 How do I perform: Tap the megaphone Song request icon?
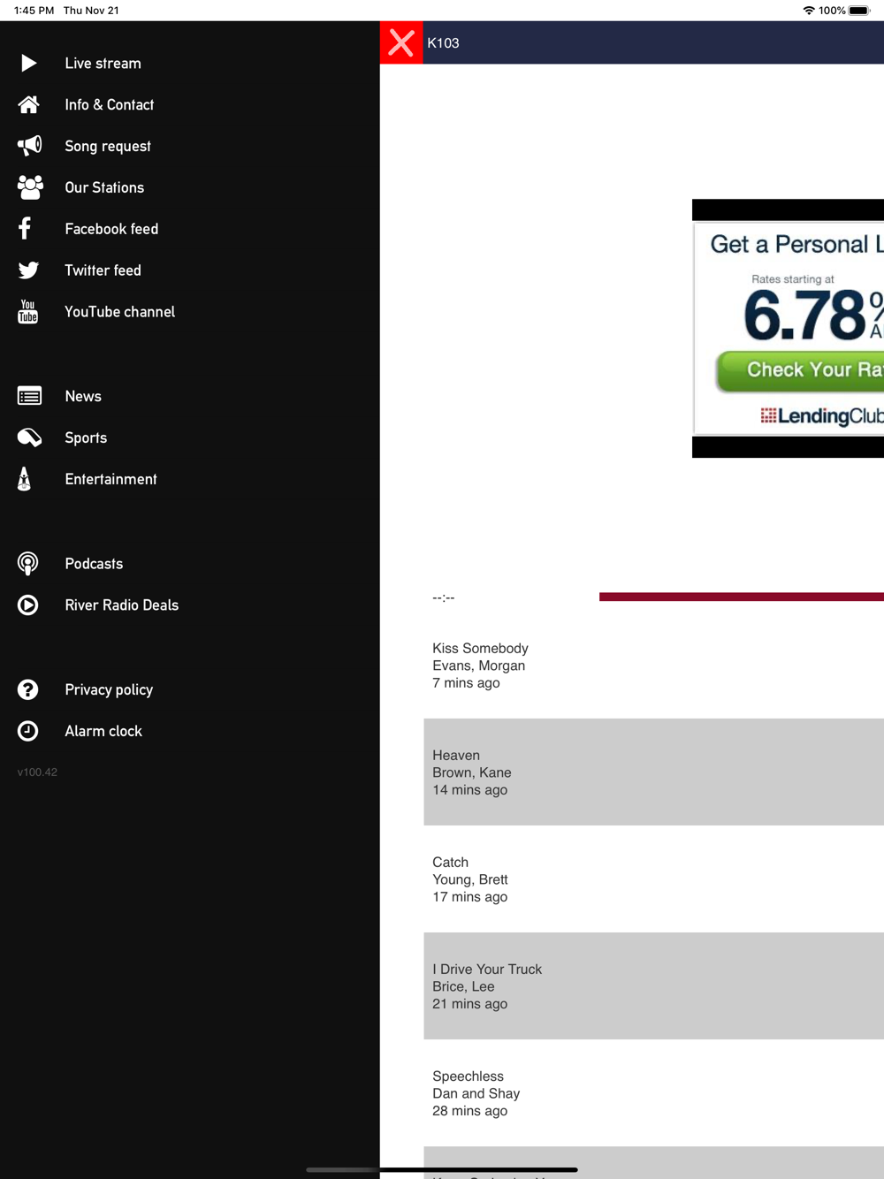29,146
